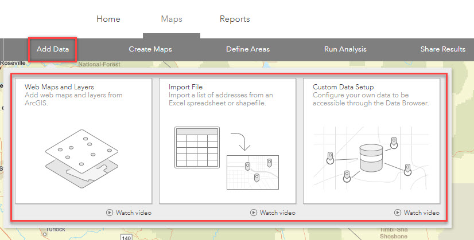Play video icon for Web Maps and Layers
The image size is (474, 240).
click(x=110, y=213)
